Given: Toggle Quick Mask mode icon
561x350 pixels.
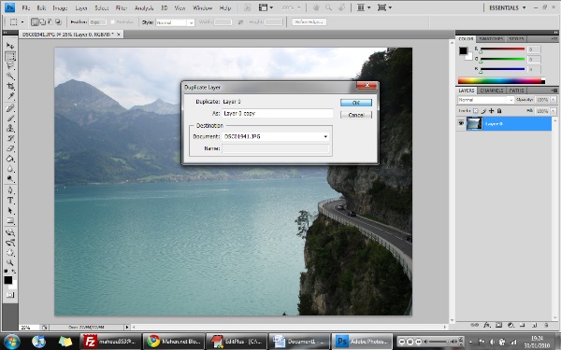Looking at the screenshot, I should pyautogui.click(x=10, y=295).
